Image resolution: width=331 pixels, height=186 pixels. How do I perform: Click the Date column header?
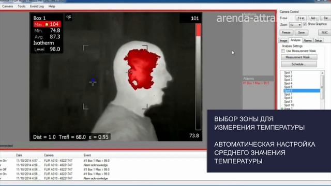pyautogui.click(x=19, y=155)
